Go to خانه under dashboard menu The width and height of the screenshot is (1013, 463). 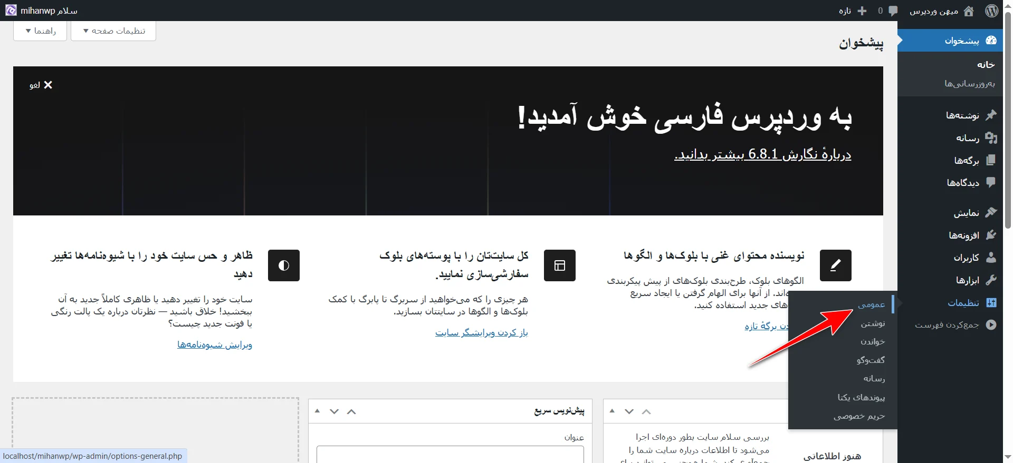coord(986,64)
